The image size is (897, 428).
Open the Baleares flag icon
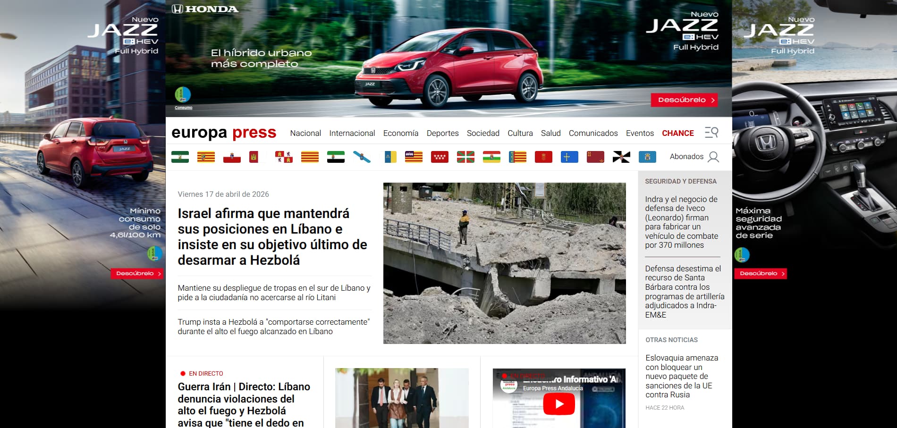pyautogui.click(x=414, y=157)
